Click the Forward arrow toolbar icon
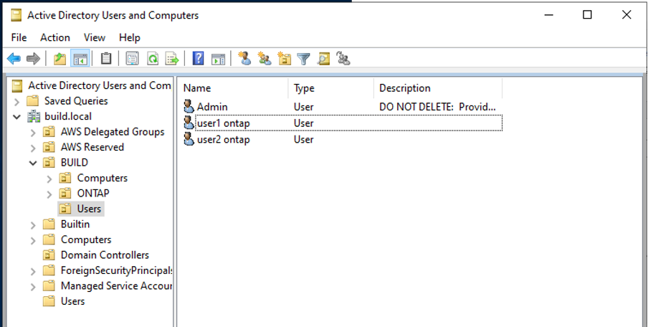Screen dimensions: 648x327 pyautogui.click(x=33, y=59)
